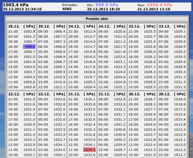Select the timestamp 25.12.2013 21:34:10
This screenshot has height=158, width=193.
click(22, 9)
